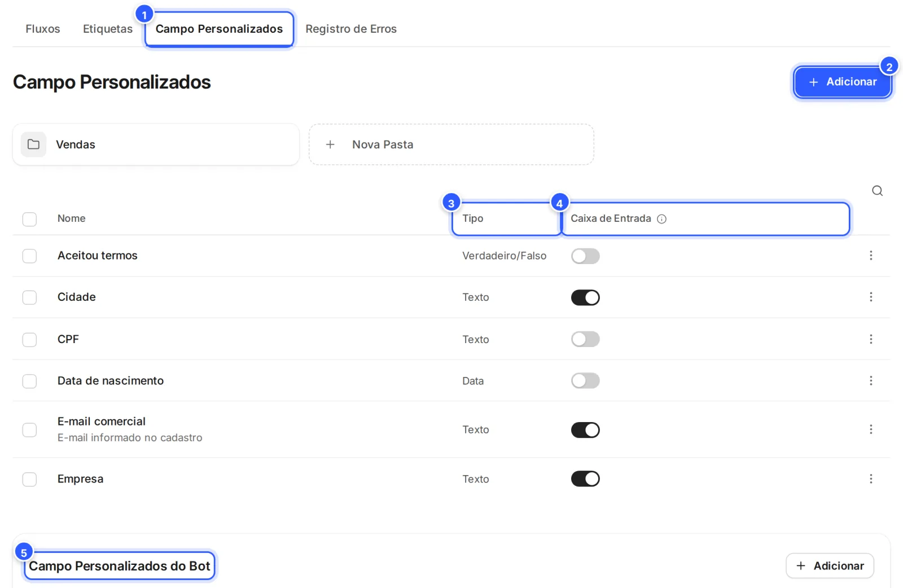Viewport: 903px width, 588px height.
Task: Click Adicionar in Campo Personalizados do Bot
Action: coord(830,566)
